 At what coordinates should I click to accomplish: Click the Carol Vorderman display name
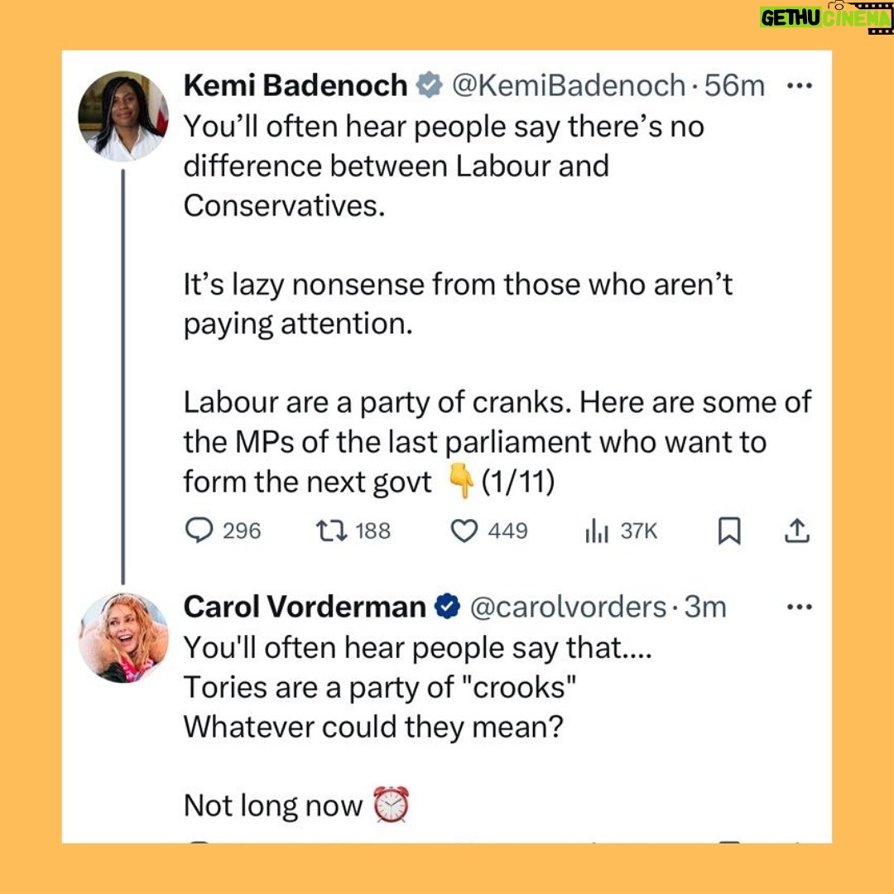tap(304, 607)
